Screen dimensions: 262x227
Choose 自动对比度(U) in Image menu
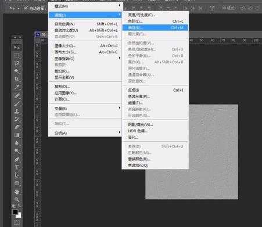click(85, 30)
